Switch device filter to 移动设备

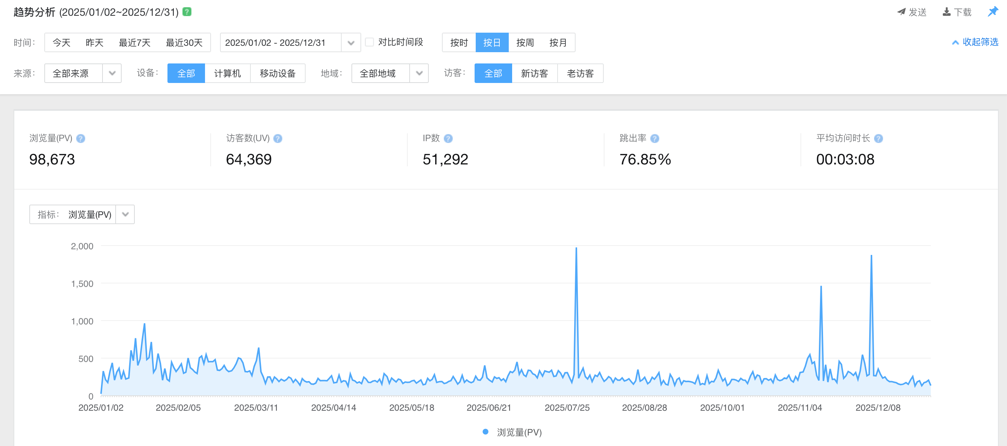(277, 74)
